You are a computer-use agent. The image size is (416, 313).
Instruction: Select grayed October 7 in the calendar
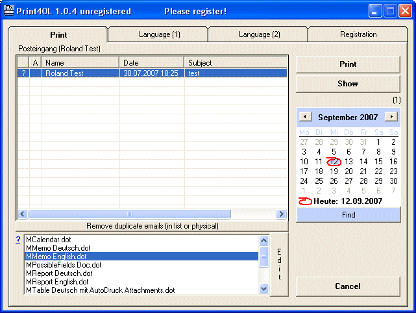[393, 191]
